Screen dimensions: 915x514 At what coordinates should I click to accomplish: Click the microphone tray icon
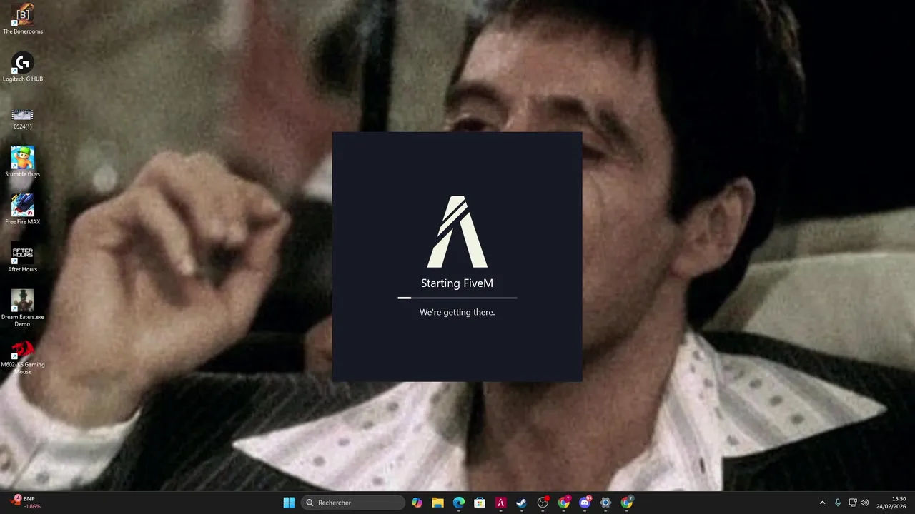coord(838,503)
